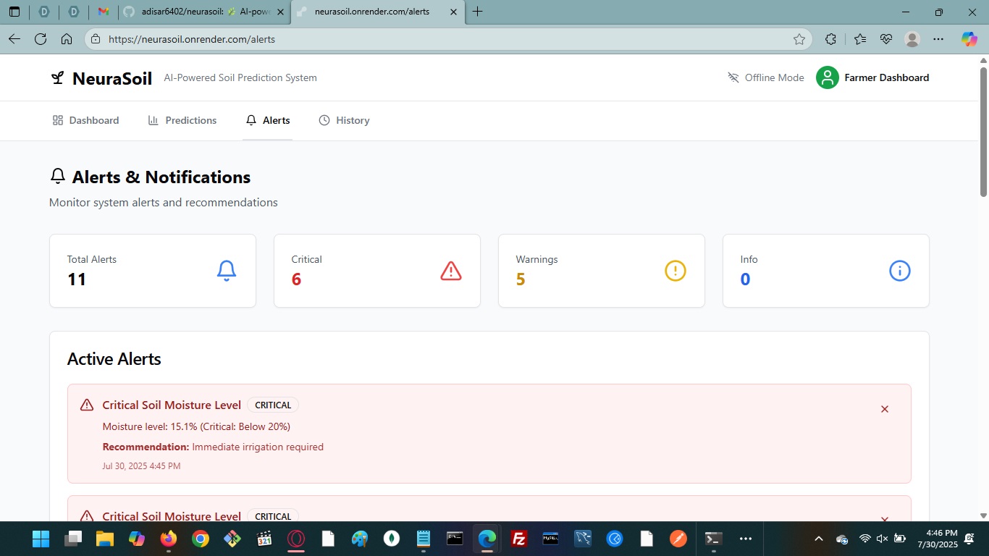Click the NeuraSoil sprout logo icon
Screen dimensions: 989x556
pyautogui.click(x=57, y=77)
